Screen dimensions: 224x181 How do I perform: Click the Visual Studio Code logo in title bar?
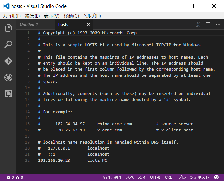click(6, 6)
